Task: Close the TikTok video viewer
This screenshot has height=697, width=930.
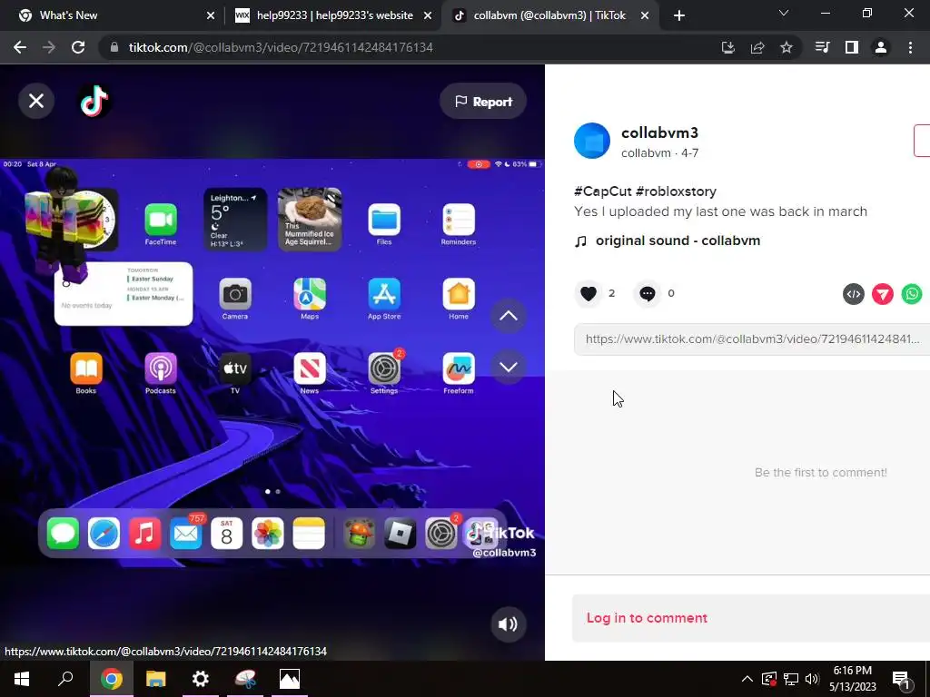Action: [x=36, y=101]
